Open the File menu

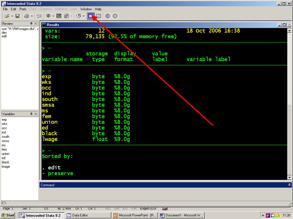pos(5,9)
